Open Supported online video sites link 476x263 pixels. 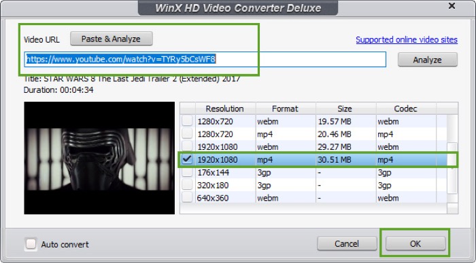tap(407, 39)
